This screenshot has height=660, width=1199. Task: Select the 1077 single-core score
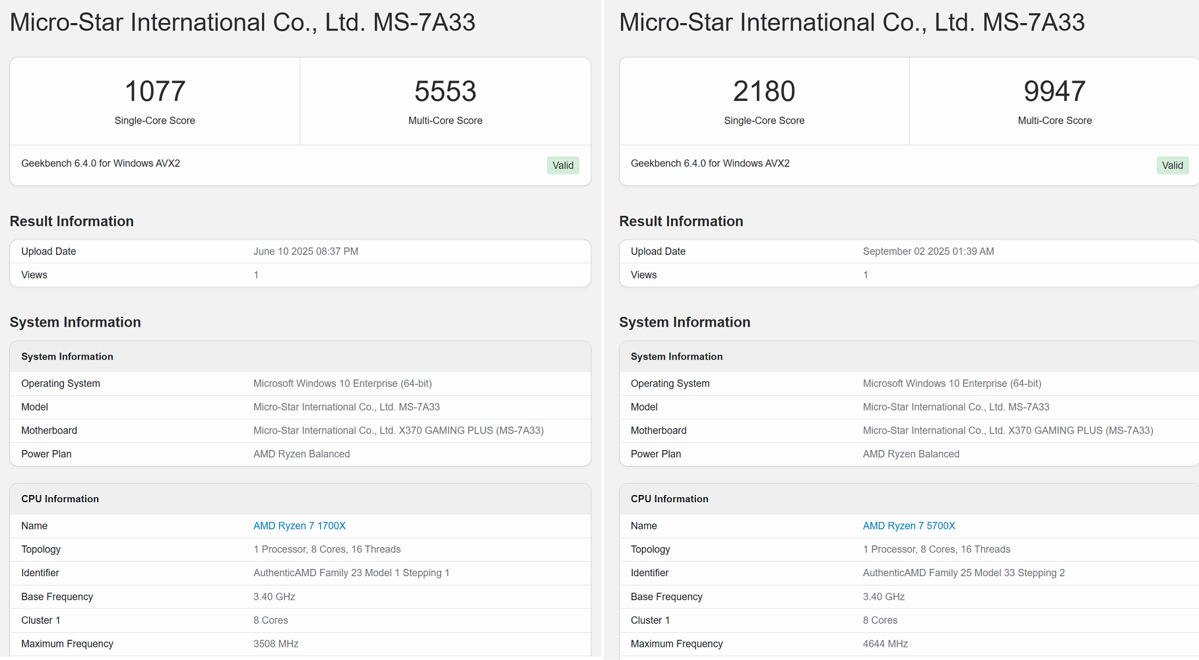[155, 91]
